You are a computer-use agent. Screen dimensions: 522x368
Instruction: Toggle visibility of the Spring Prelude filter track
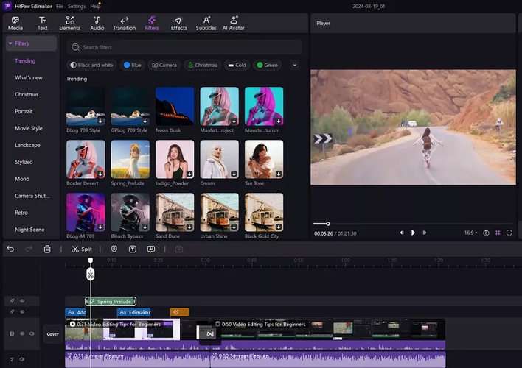(22, 301)
